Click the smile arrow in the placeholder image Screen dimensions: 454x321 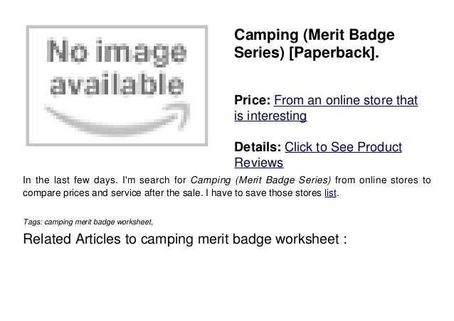pos(117,119)
